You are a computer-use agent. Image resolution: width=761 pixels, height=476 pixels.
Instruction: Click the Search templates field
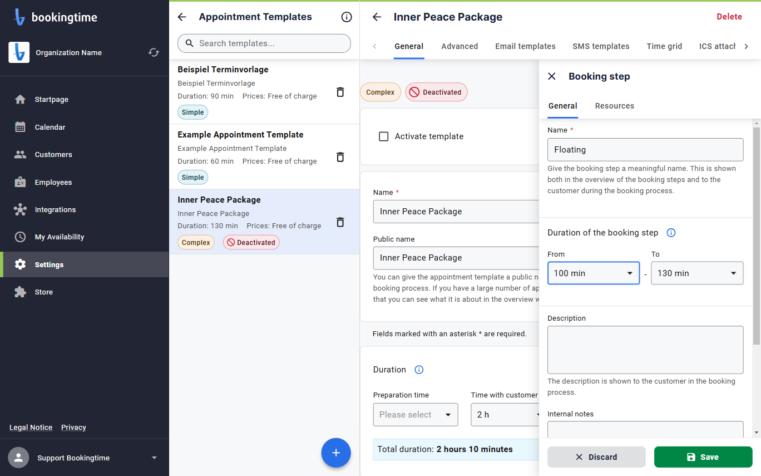264,43
